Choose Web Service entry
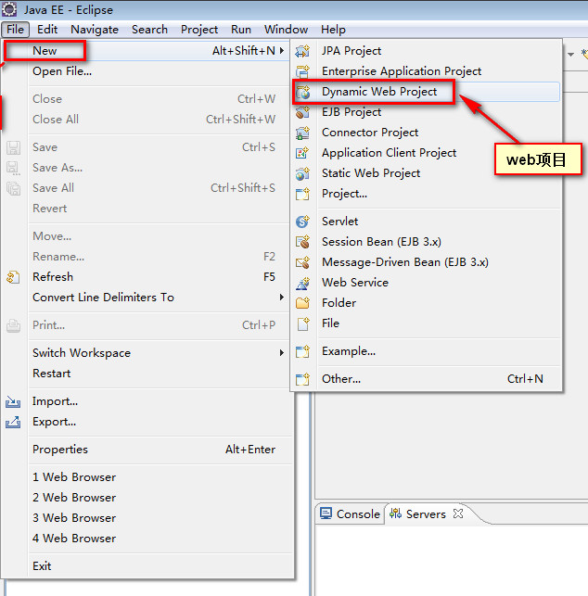Screen dimensions: 588x596 click(426, 283)
